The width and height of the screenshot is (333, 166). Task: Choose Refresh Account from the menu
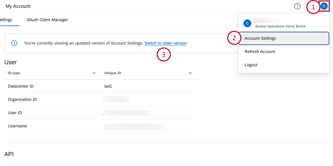tap(260, 52)
